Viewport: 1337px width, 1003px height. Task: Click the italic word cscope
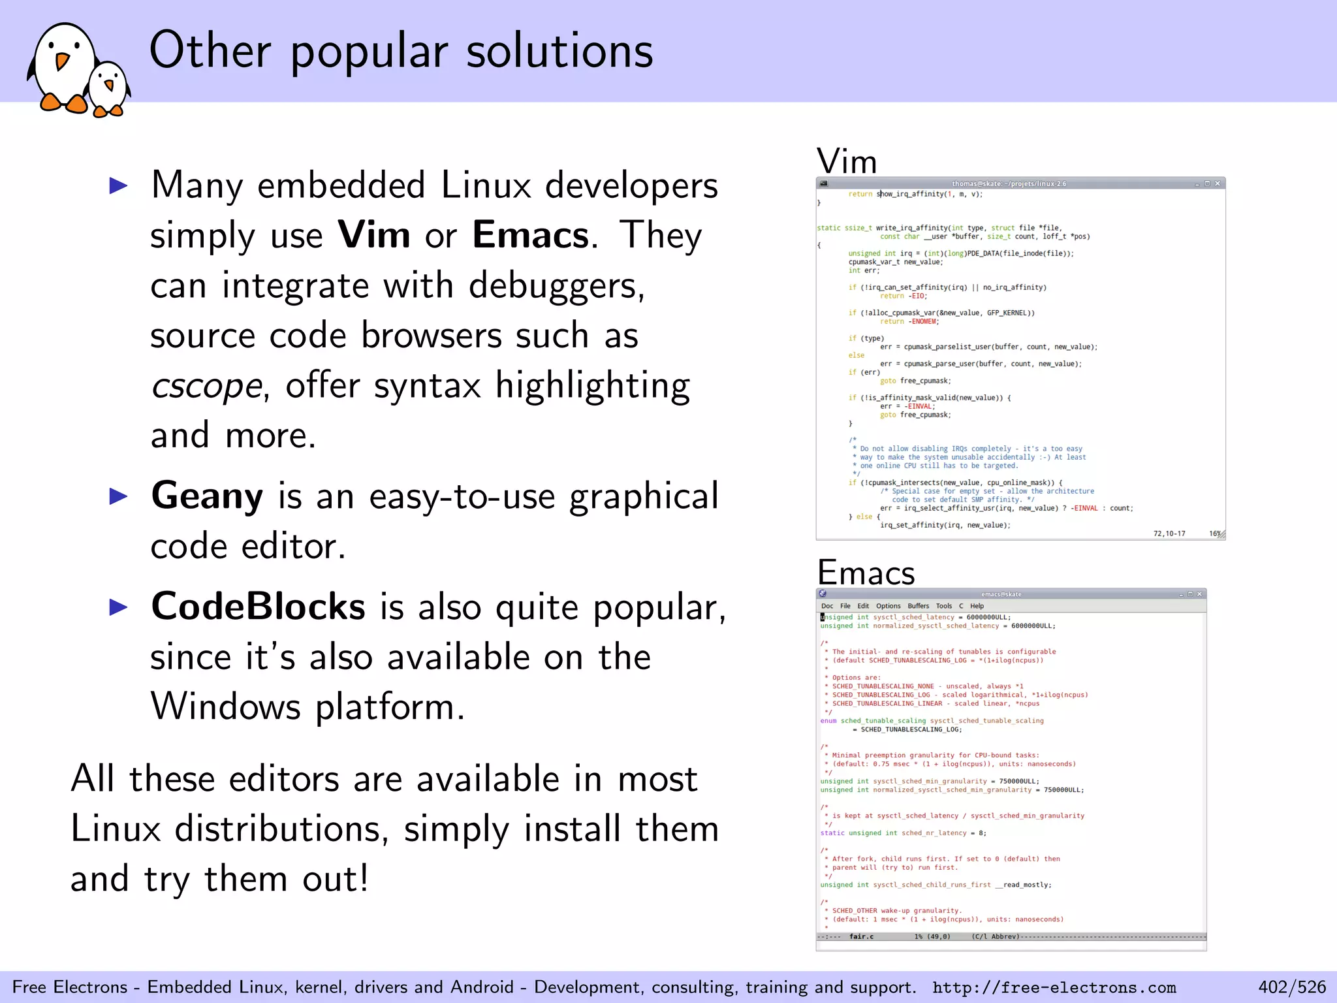click(x=206, y=387)
